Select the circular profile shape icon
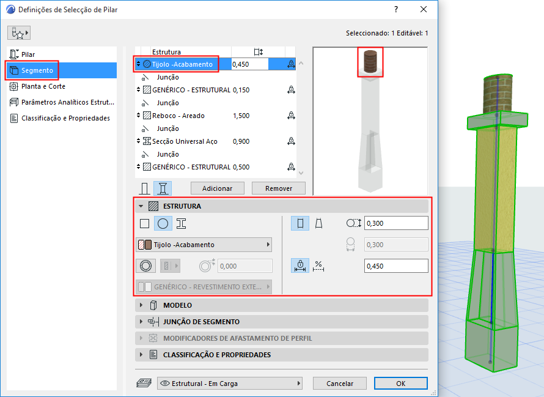Image resolution: width=544 pixels, height=397 pixels. (163, 223)
